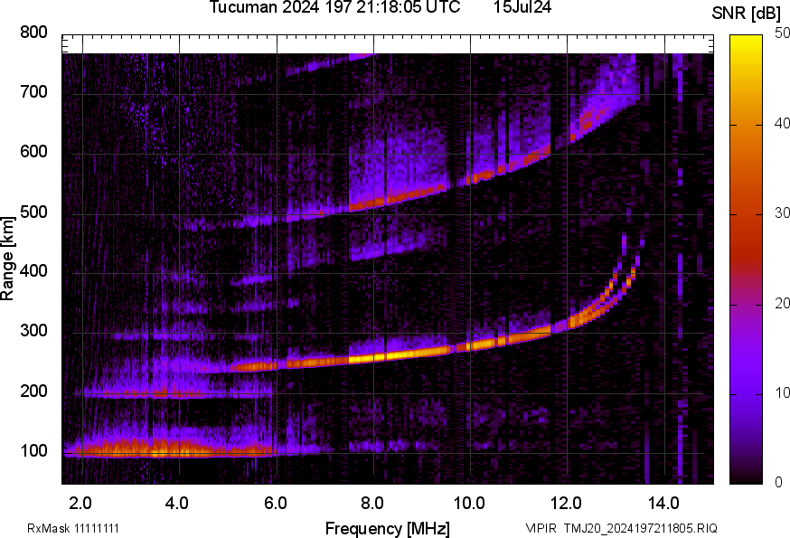Click frequency axis tick '8.0'
790x538 pixels.
[x=371, y=504]
